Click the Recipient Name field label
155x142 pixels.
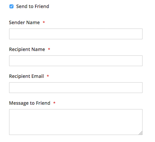click(x=27, y=49)
